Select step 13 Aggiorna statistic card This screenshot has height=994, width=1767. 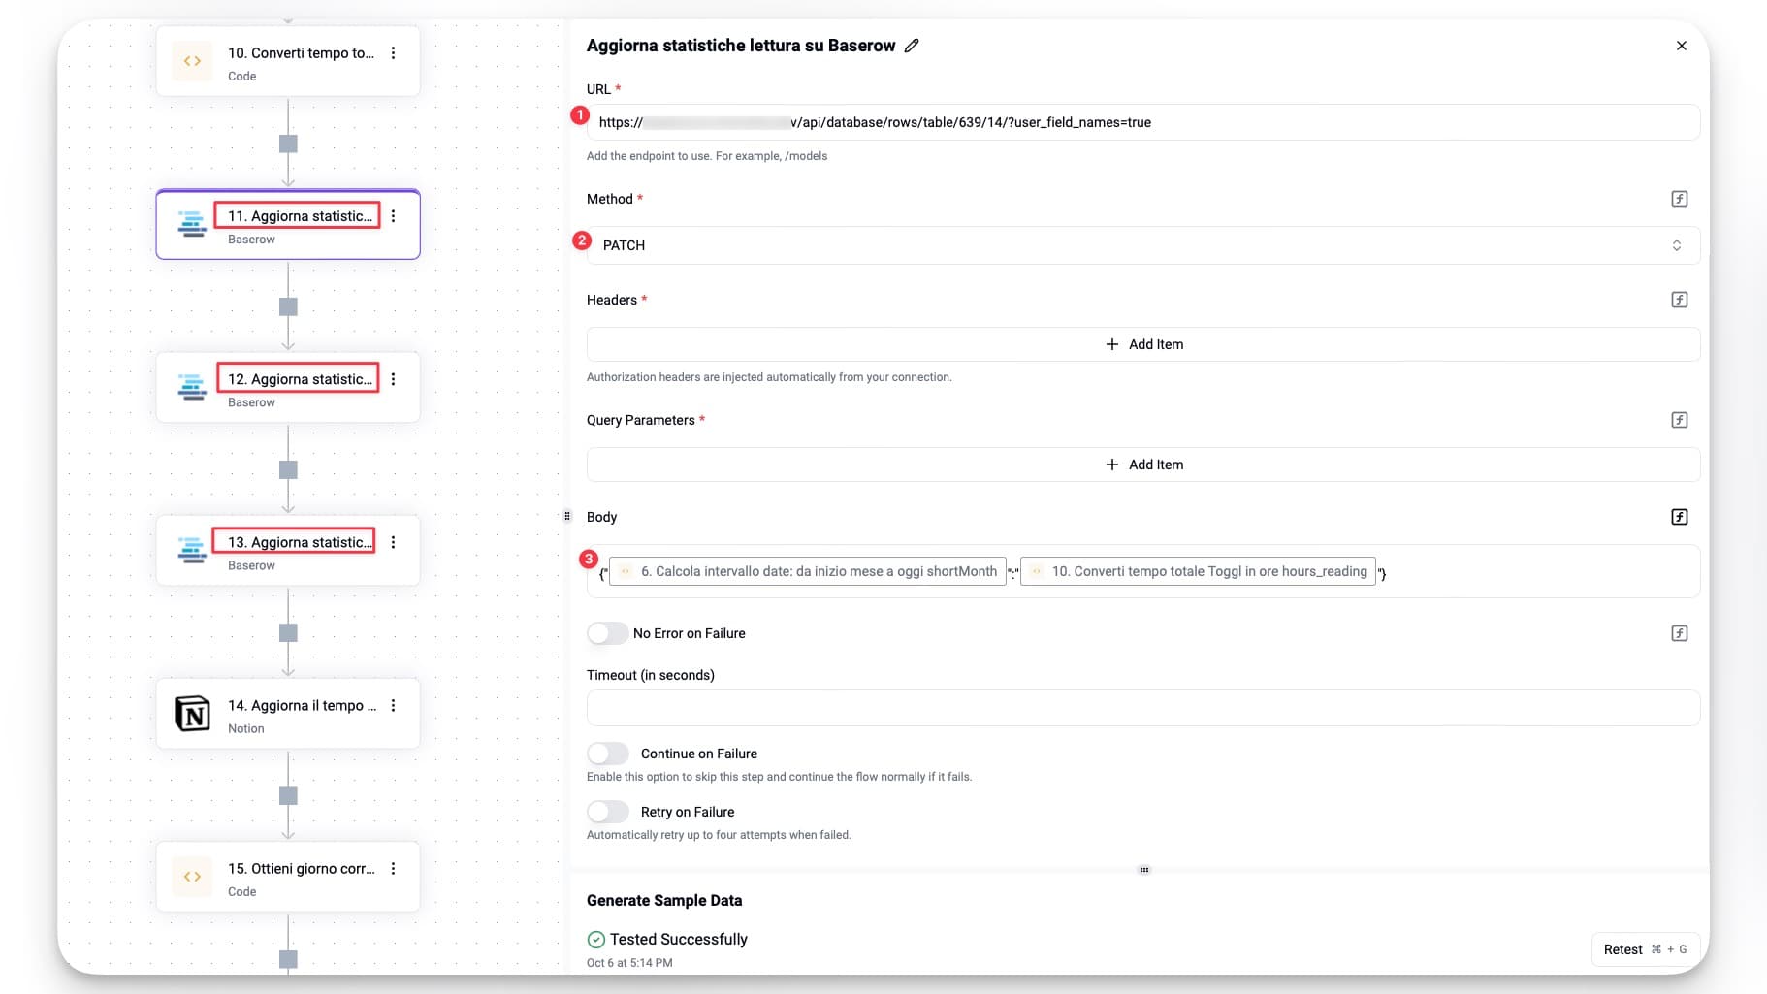[288, 550]
